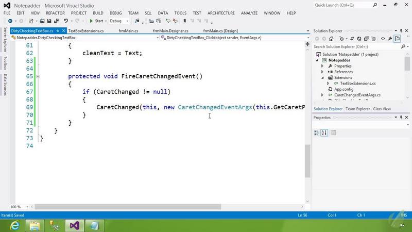Screen dimensions: 412x232
Task: Open the Start button's dropdown arrow
Action: (x=106, y=21)
